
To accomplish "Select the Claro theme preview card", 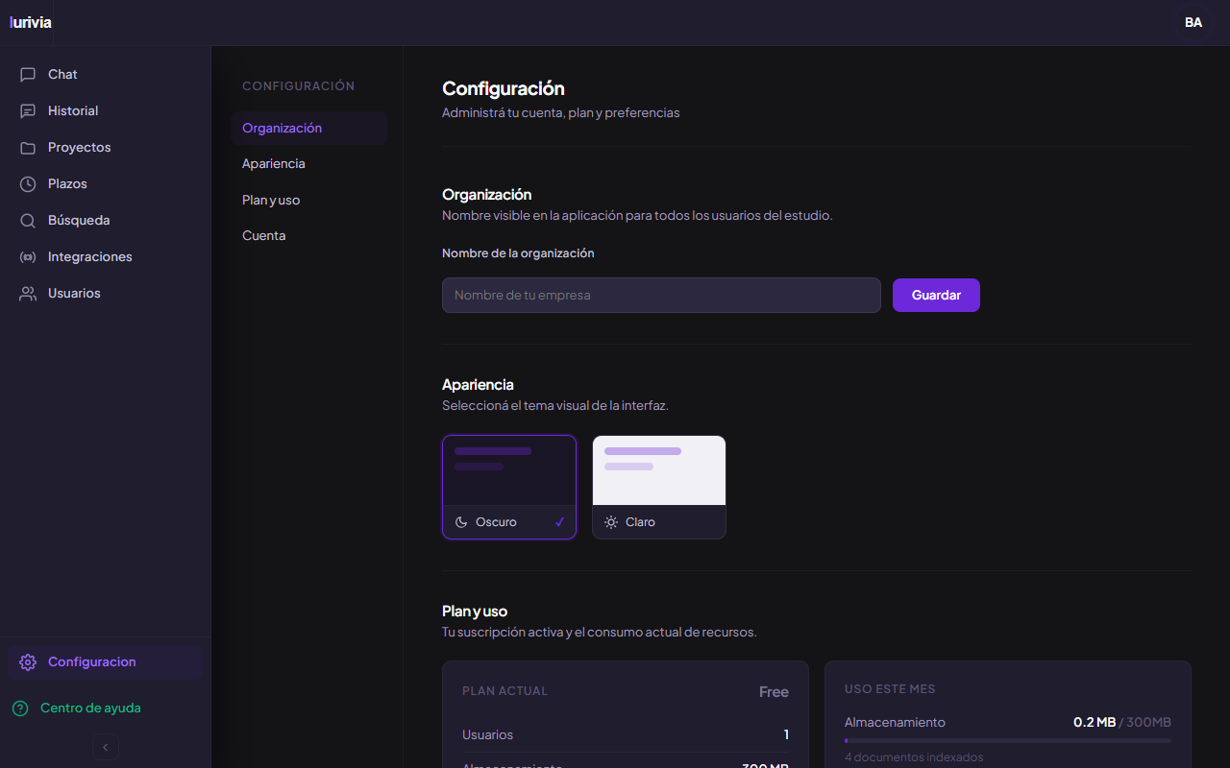I will 659,488.
